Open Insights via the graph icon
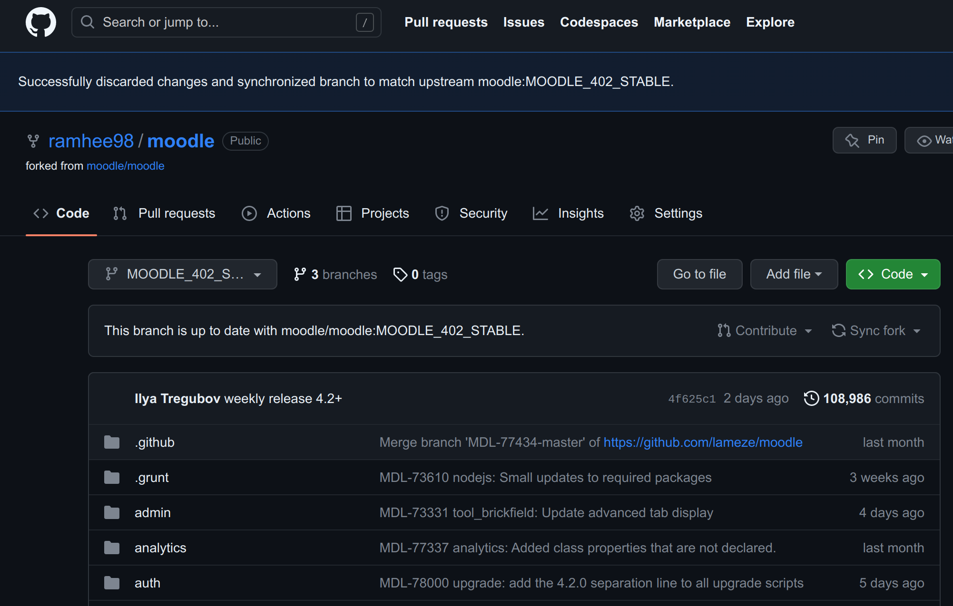Screen dimensions: 953x606 (540, 213)
